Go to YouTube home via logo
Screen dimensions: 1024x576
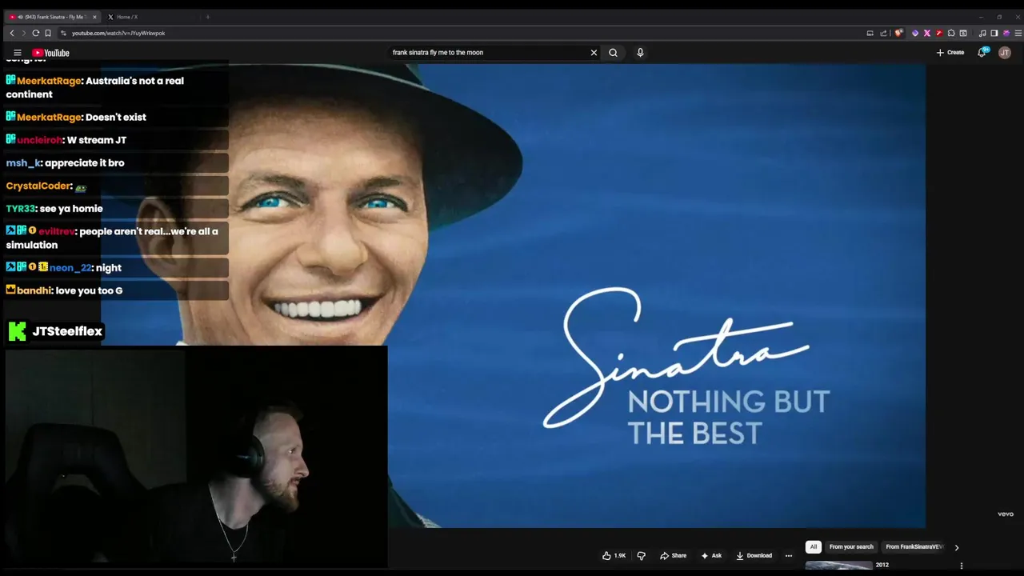51,53
